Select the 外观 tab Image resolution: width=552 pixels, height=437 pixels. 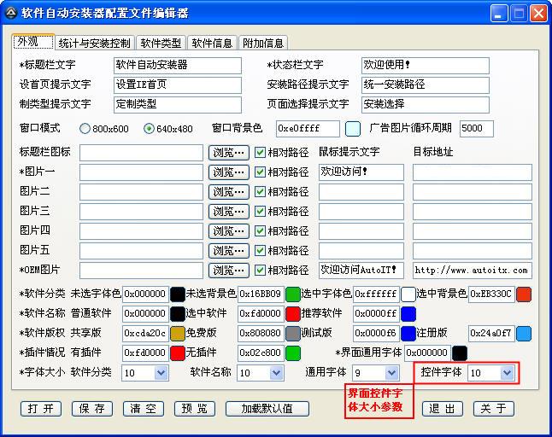click(33, 42)
